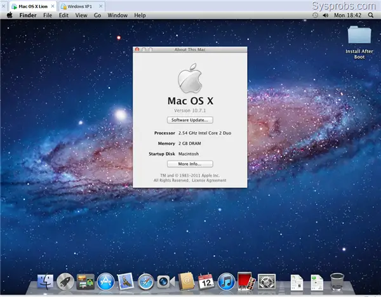Switch to the Windows XP1 tab
The width and height of the screenshot is (381, 297).
[80, 6]
